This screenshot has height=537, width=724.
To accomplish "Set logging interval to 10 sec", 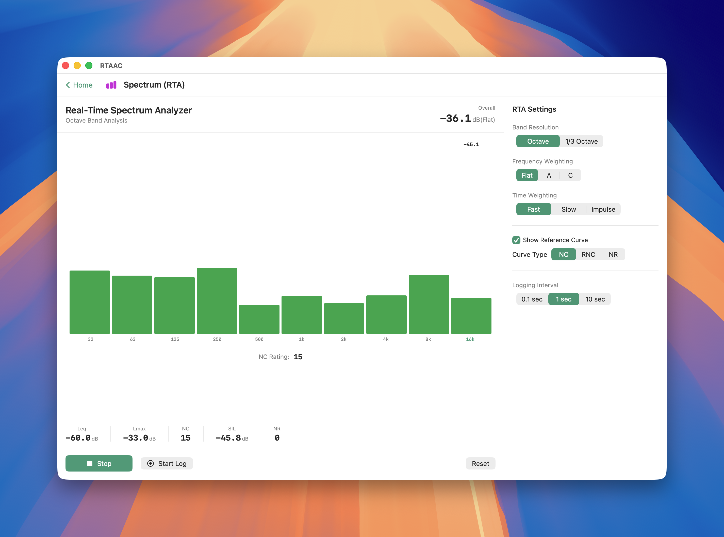I will point(595,299).
